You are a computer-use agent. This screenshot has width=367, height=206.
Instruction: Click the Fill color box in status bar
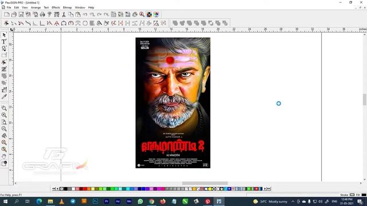point(364,195)
